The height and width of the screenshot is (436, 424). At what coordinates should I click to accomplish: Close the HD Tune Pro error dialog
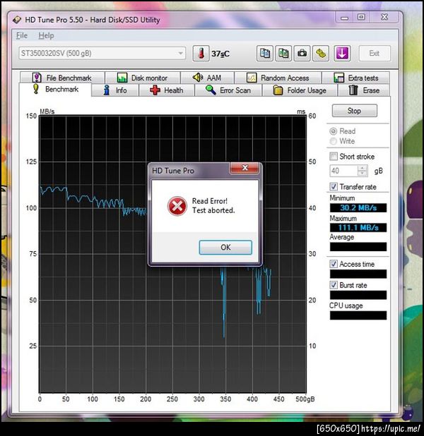245,168
